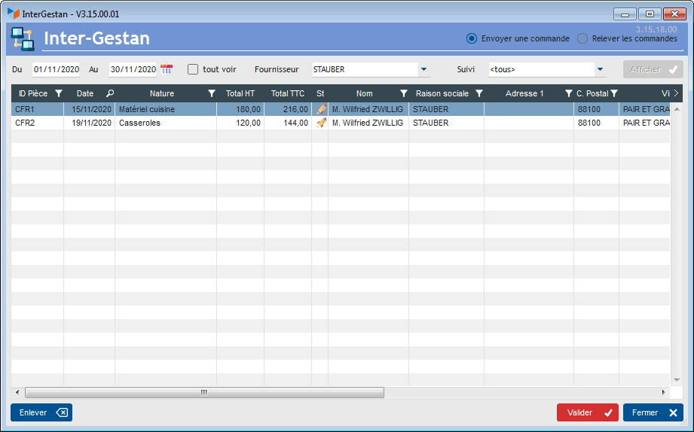Enable the 'tout voir' checkbox

point(193,69)
